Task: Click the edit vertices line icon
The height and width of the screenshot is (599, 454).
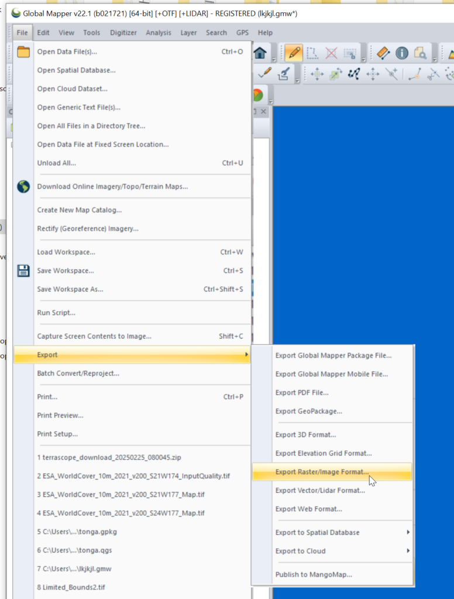Action: pyautogui.click(x=355, y=73)
